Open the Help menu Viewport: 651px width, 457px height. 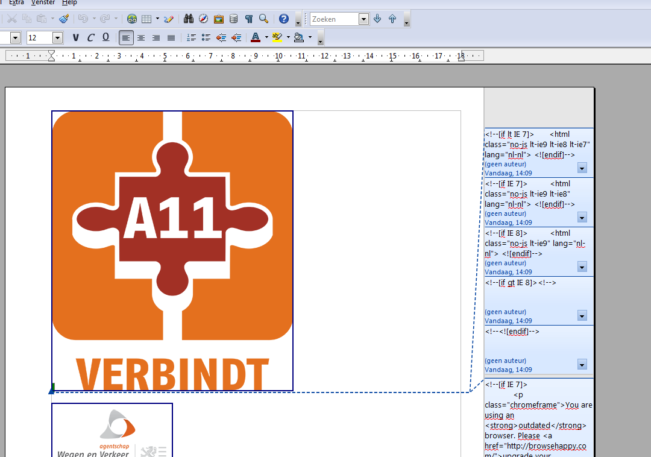(x=69, y=2)
